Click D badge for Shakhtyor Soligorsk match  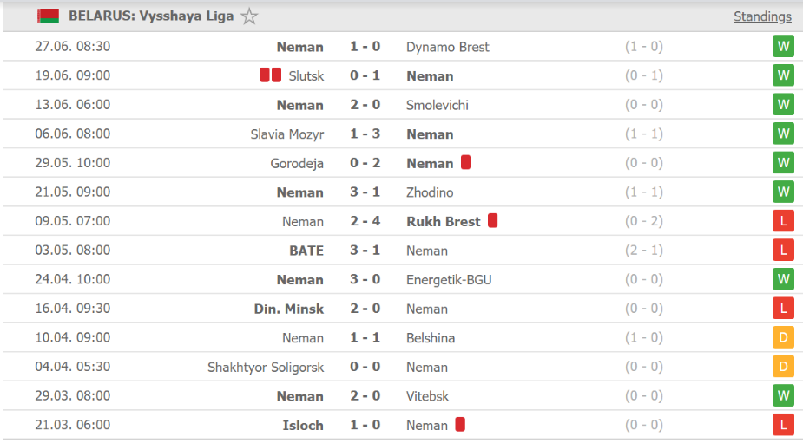[783, 367]
